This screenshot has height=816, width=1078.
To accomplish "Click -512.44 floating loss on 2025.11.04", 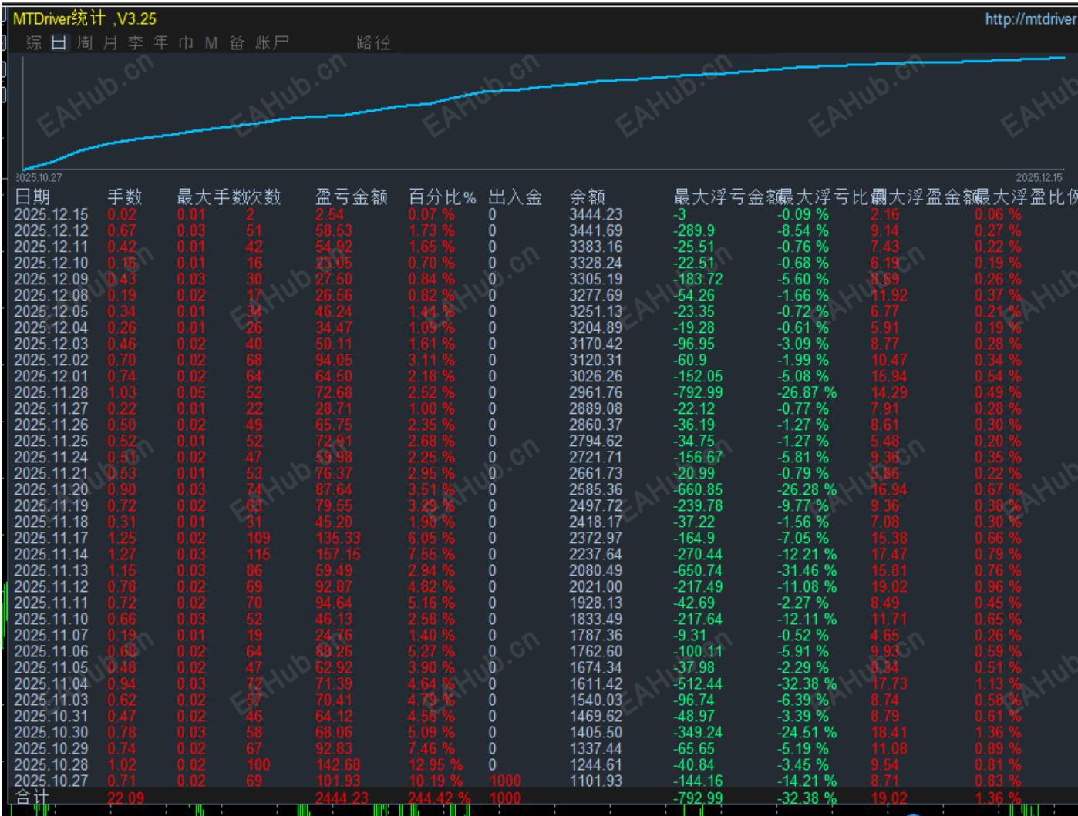I will pyautogui.click(x=698, y=683).
